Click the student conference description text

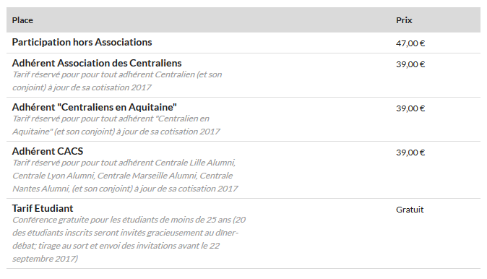point(129,239)
